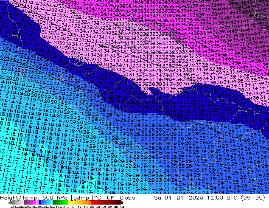Click the '-54' legend scale value
The width and height of the screenshot is (269, 208).
[14, 207]
